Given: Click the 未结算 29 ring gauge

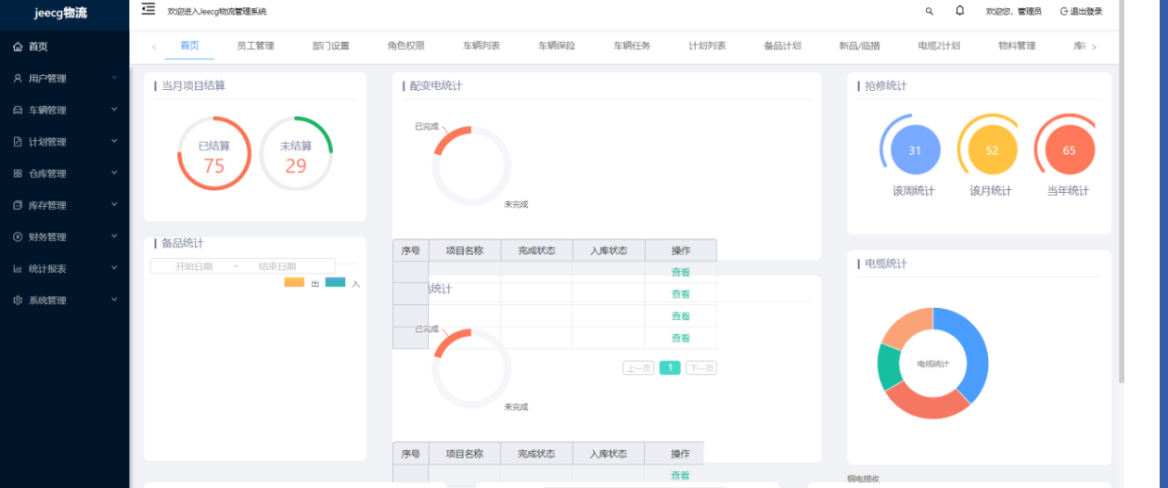Looking at the screenshot, I should pos(296,154).
